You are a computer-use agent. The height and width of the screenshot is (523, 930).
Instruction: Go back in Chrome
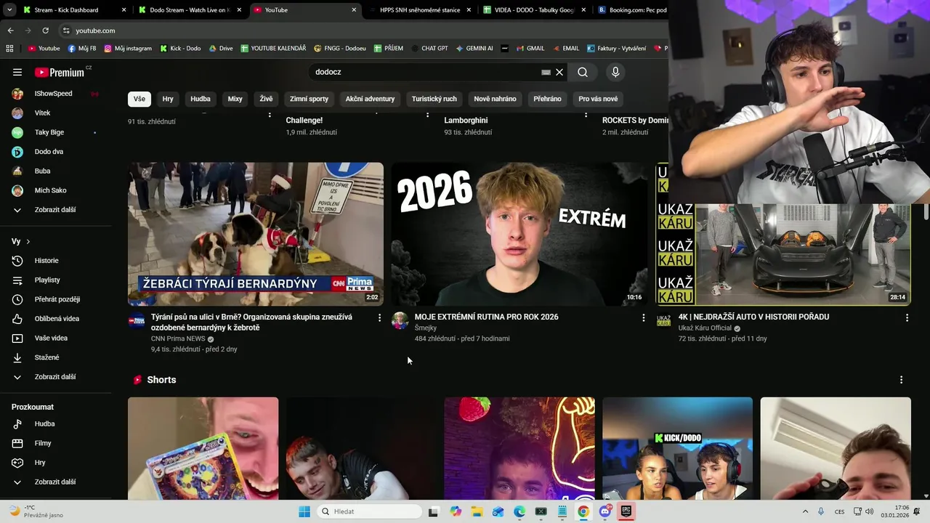10,31
